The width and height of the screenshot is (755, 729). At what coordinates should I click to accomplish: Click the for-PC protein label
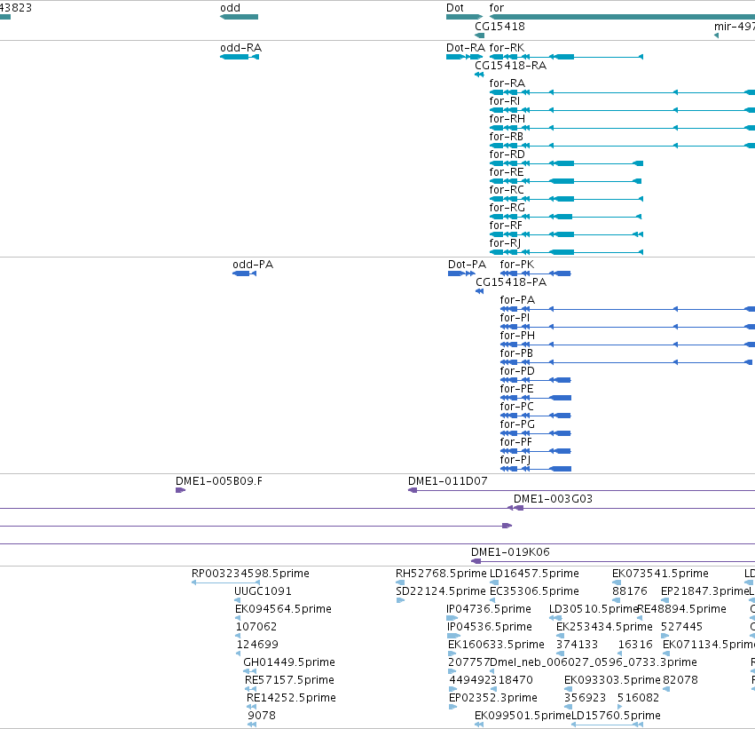(516, 407)
